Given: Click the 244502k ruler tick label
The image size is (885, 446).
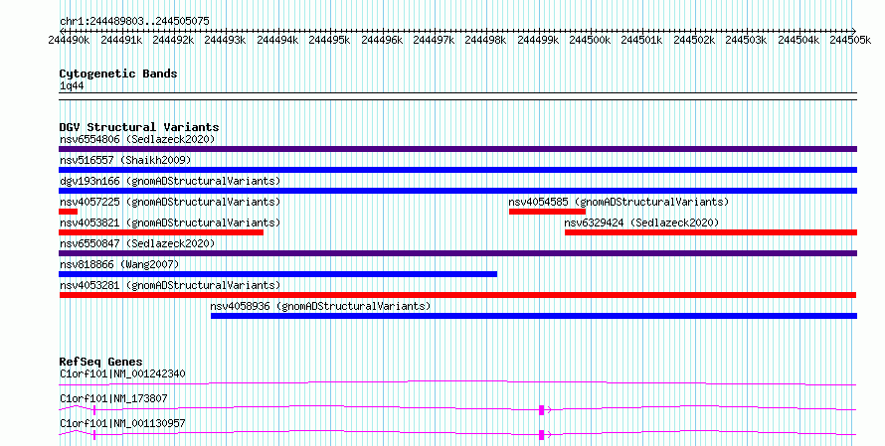Looking at the screenshot, I should (x=694, y=40).
